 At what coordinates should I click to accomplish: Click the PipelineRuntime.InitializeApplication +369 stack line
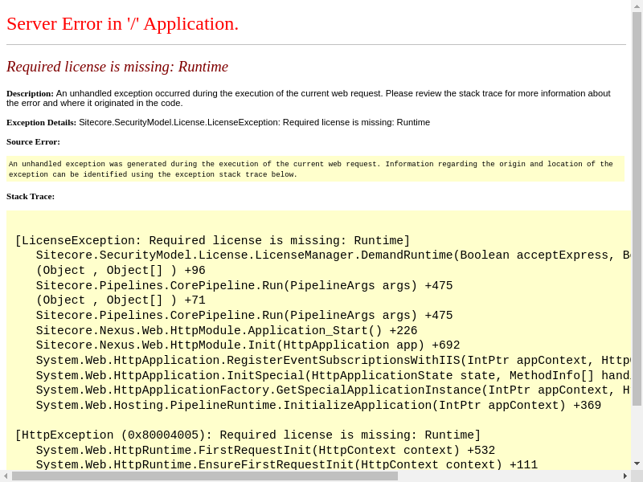318,405
